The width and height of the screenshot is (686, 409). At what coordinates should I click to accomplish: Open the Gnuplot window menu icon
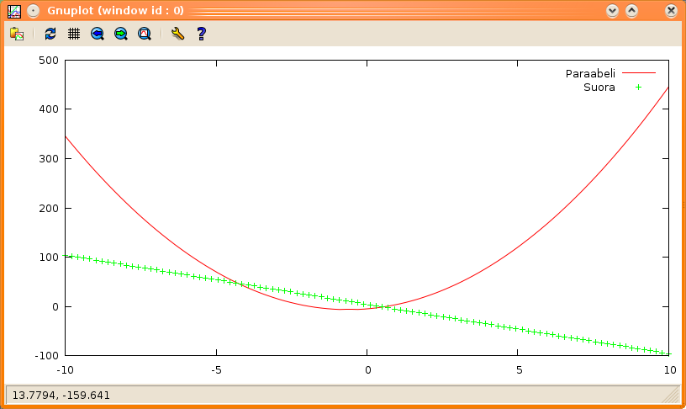(x=14, y=11)
